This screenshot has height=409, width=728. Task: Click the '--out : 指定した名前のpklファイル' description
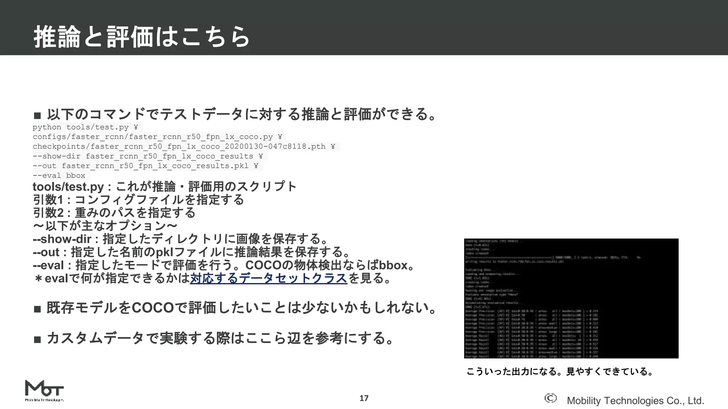pyautogui.click(x=192, y=252)
